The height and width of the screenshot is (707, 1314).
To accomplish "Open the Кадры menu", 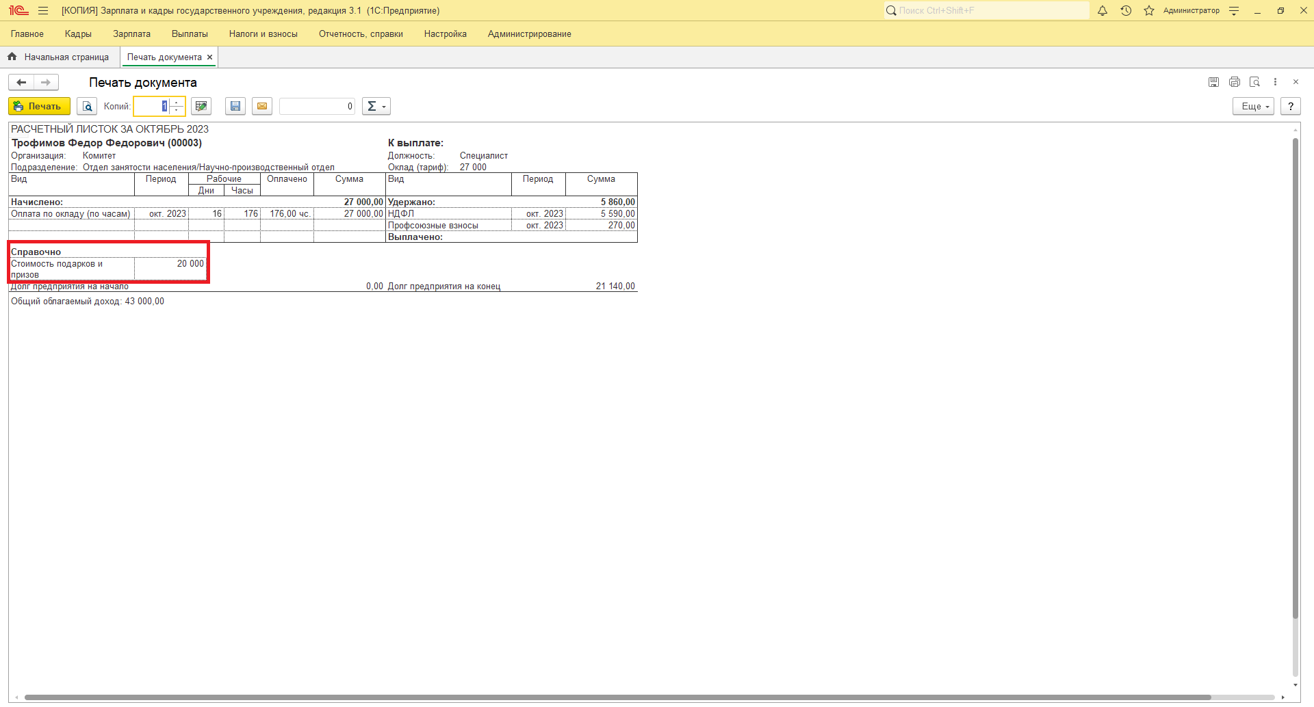I will (x=78, y=34).
